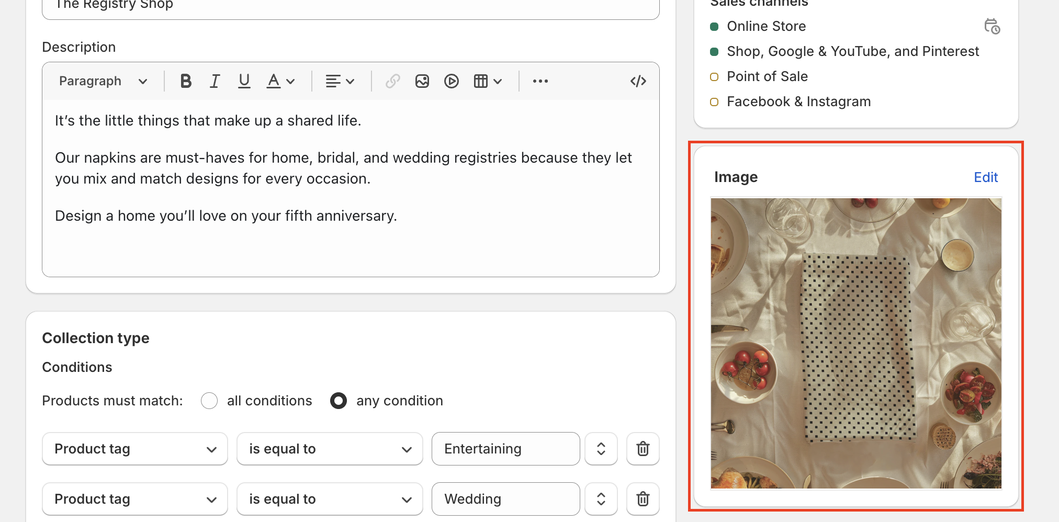Click the insert image icon
This screenshot has height=522, width=1059.
[x=422, y=81]
